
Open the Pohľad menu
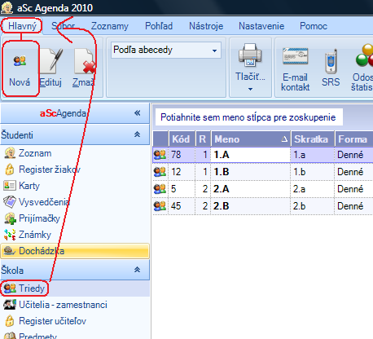click(x=159, y=26)
